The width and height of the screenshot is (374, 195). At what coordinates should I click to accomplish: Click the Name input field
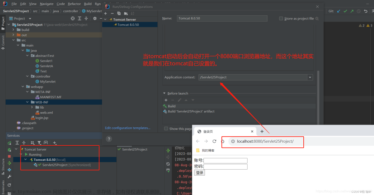(x=222, y=18)
